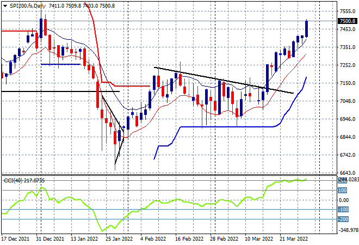Click the 25 Jan 2022 date label

point(119,239)
